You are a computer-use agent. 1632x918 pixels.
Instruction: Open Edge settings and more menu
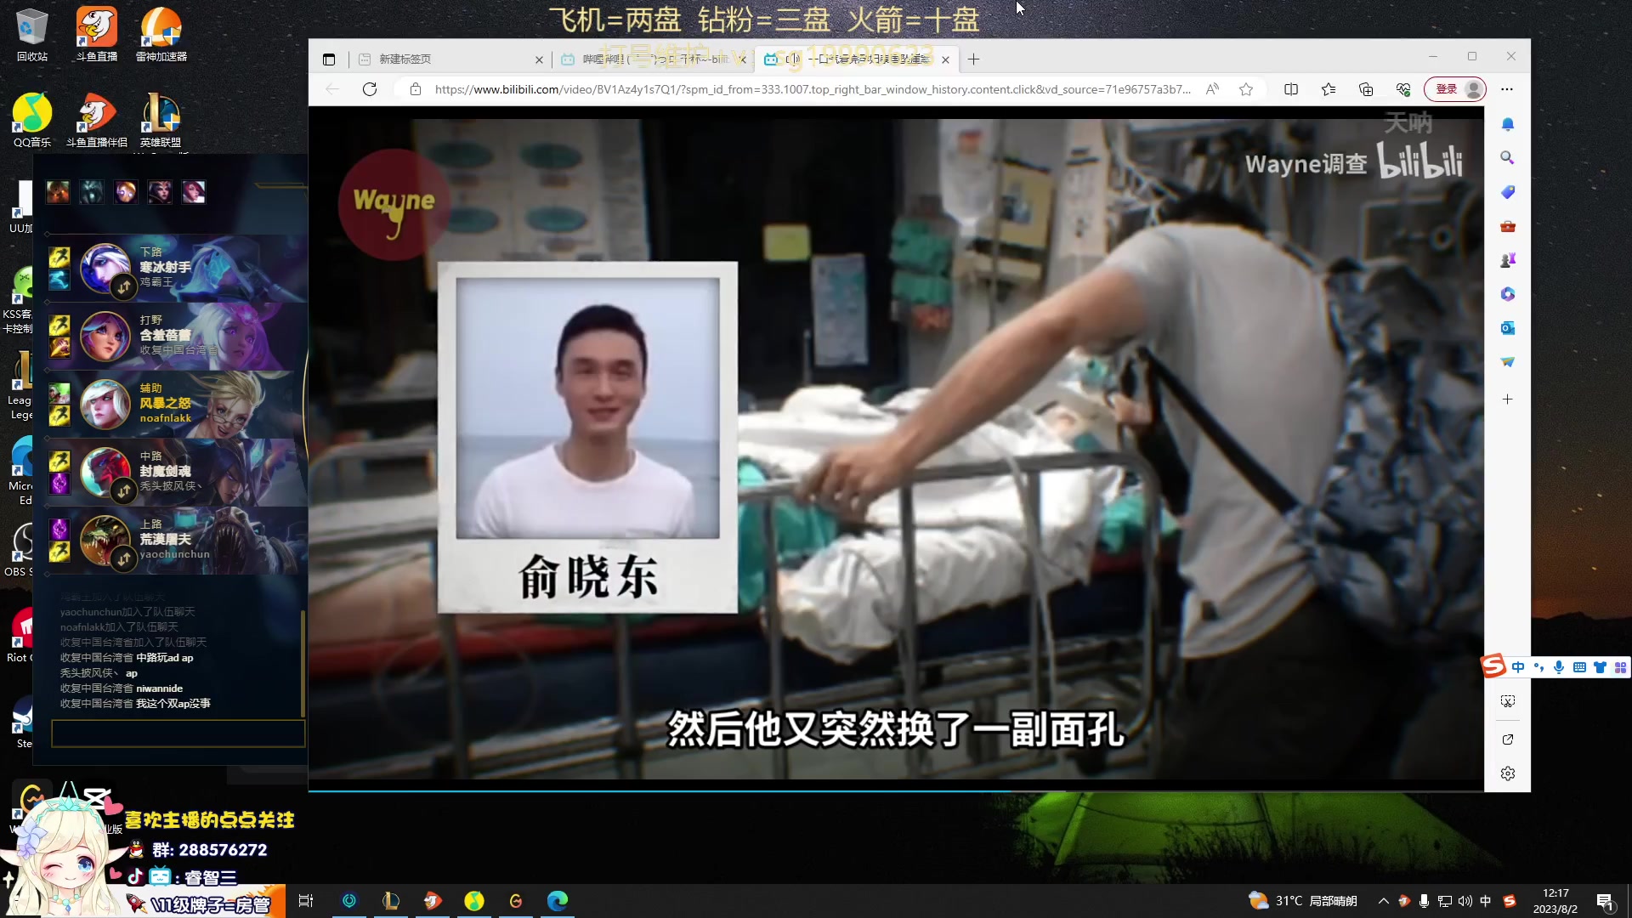pos(1507,89)
